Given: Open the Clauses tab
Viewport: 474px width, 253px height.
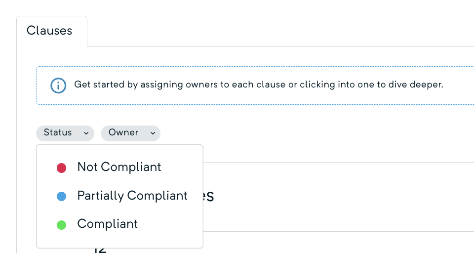Looking at the screenshot, I should tap(49, 31).
